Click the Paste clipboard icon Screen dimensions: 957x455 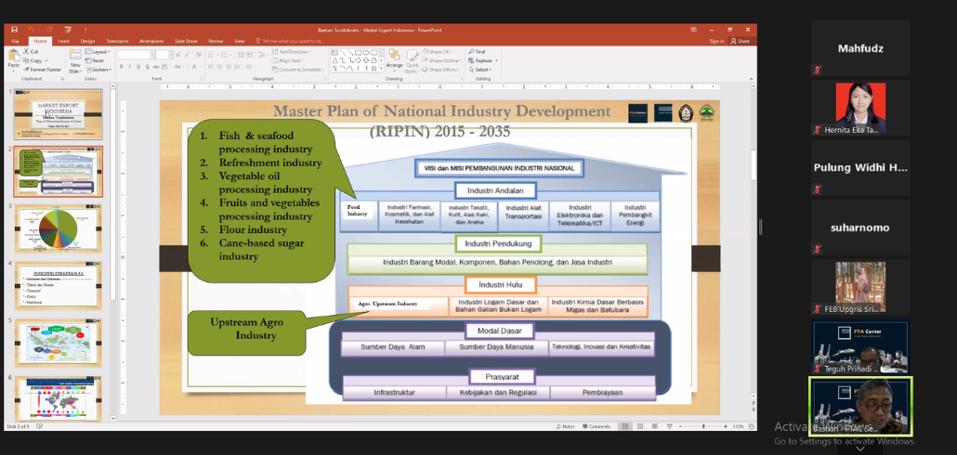(x=13, y=58)
